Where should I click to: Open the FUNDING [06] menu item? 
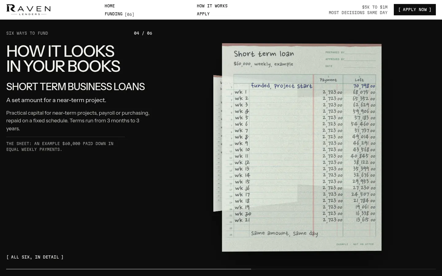(x=119, y=14)
